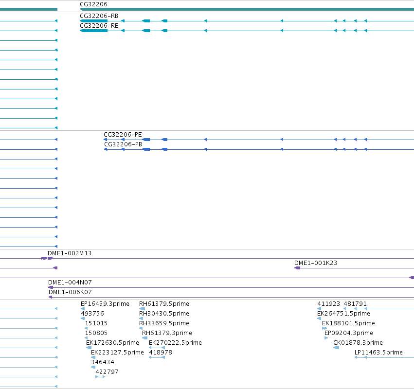Select the DME1-002M13 purple arrow markers
414x389 pixels.
[47, 258]
